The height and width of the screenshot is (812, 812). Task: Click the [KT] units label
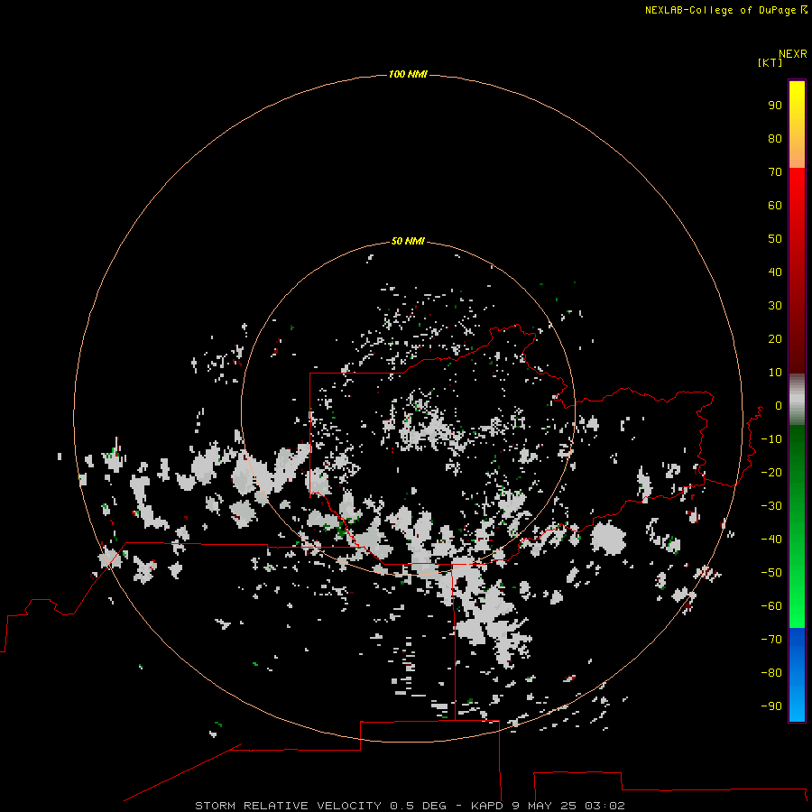click(770, 62)
